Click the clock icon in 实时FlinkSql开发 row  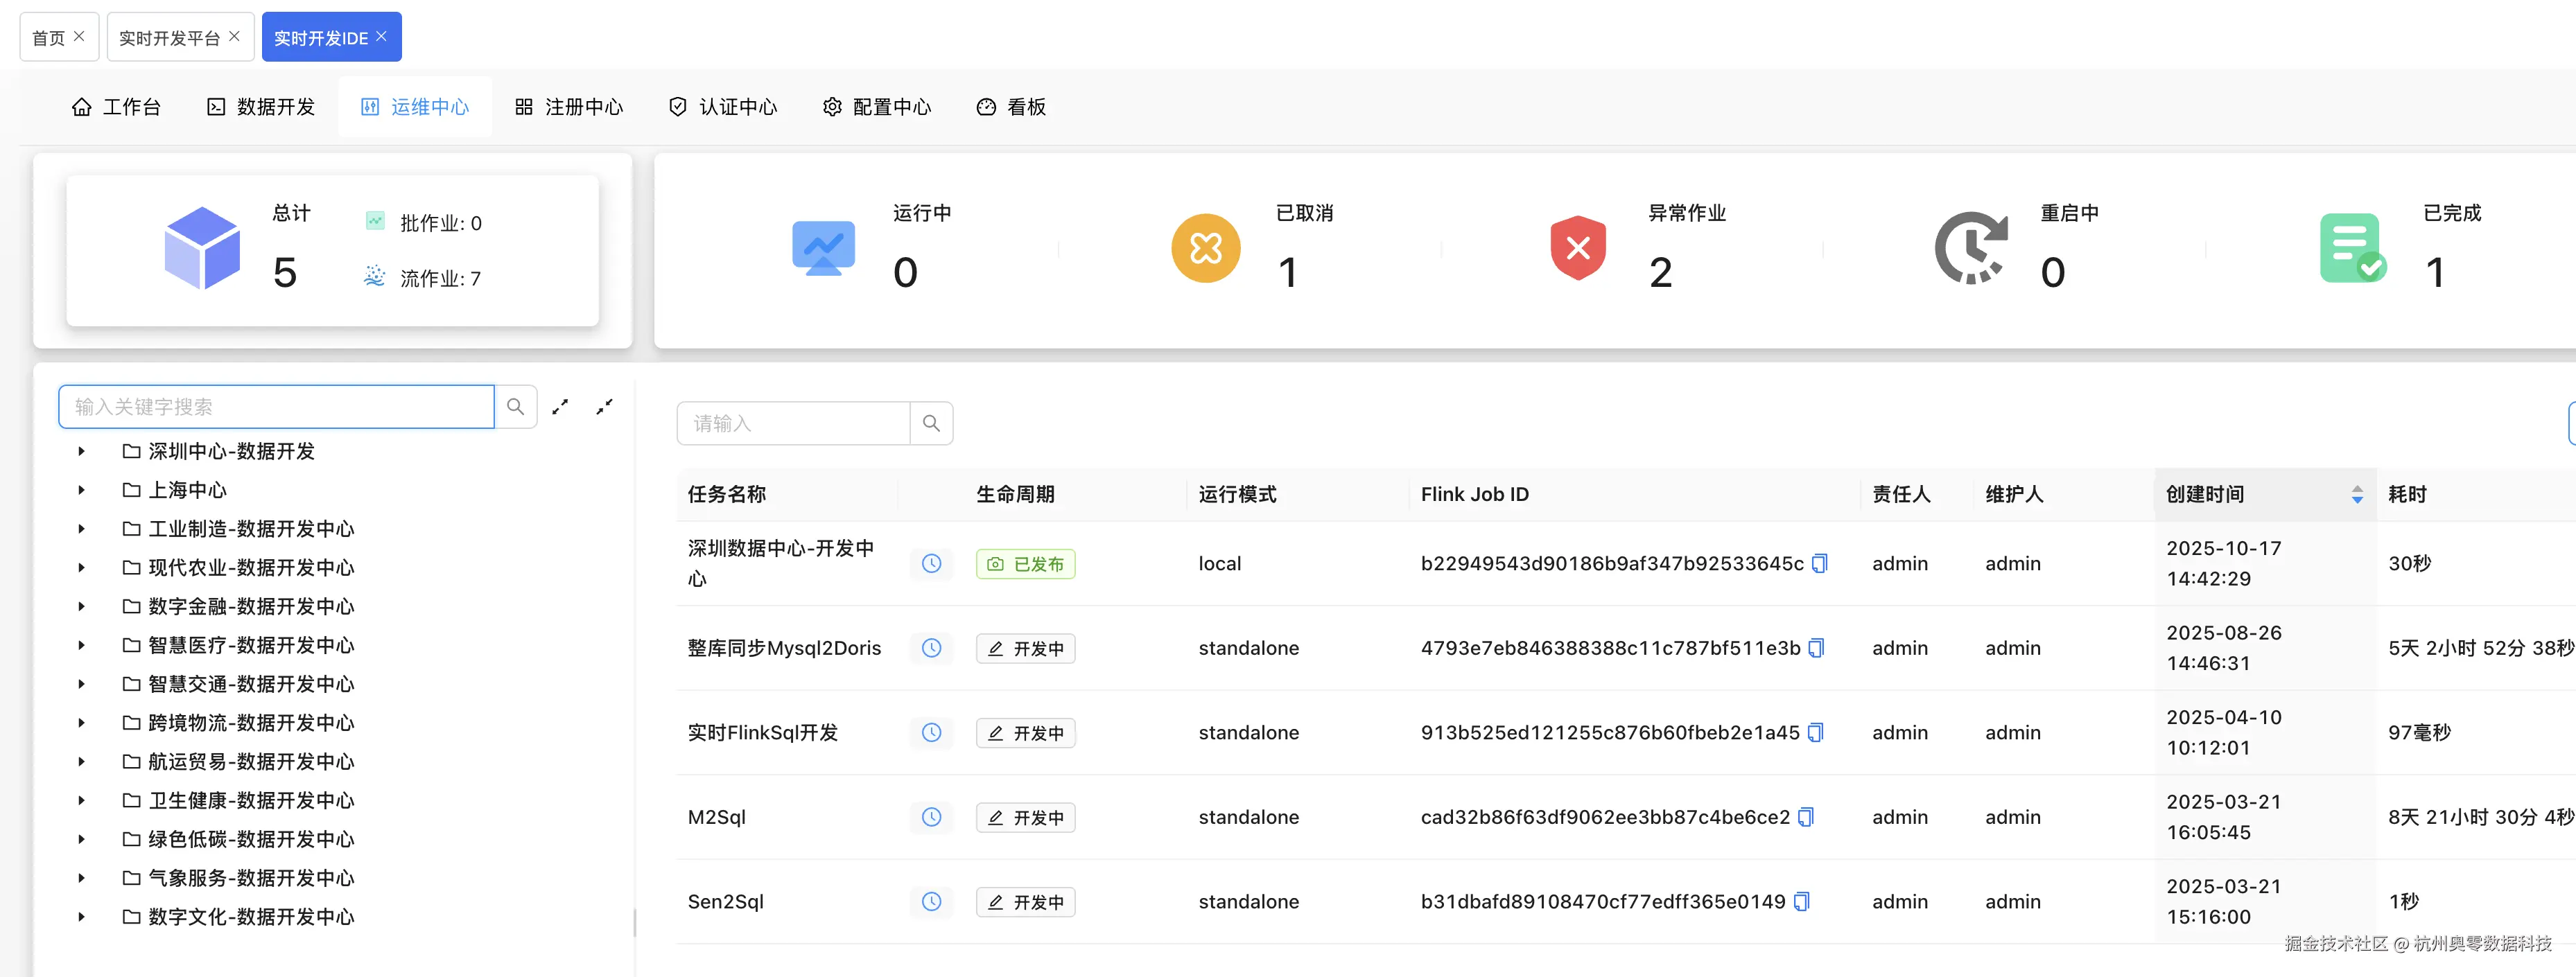[931, 733]
